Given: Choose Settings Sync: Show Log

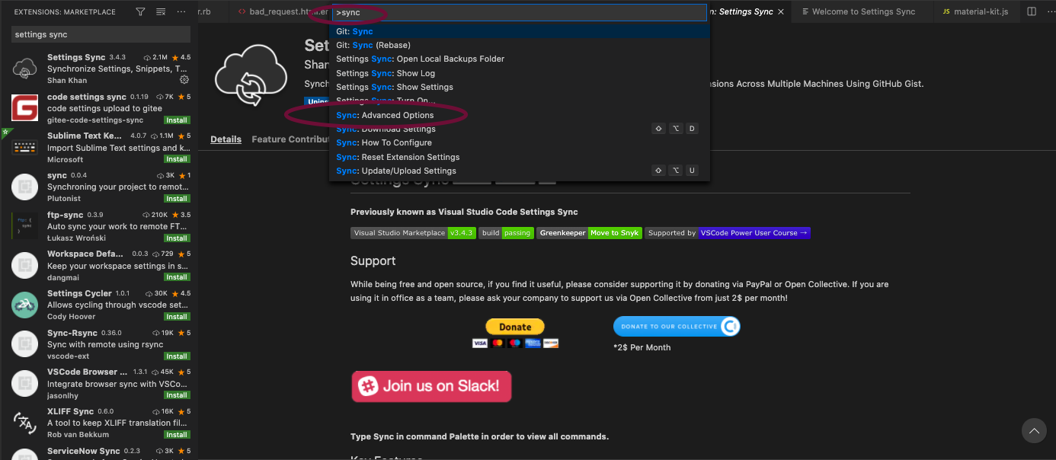Looking at the screenshot, I should tap(520, 73).
